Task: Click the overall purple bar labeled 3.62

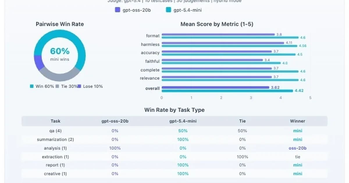Action: [x=215, y=87]
